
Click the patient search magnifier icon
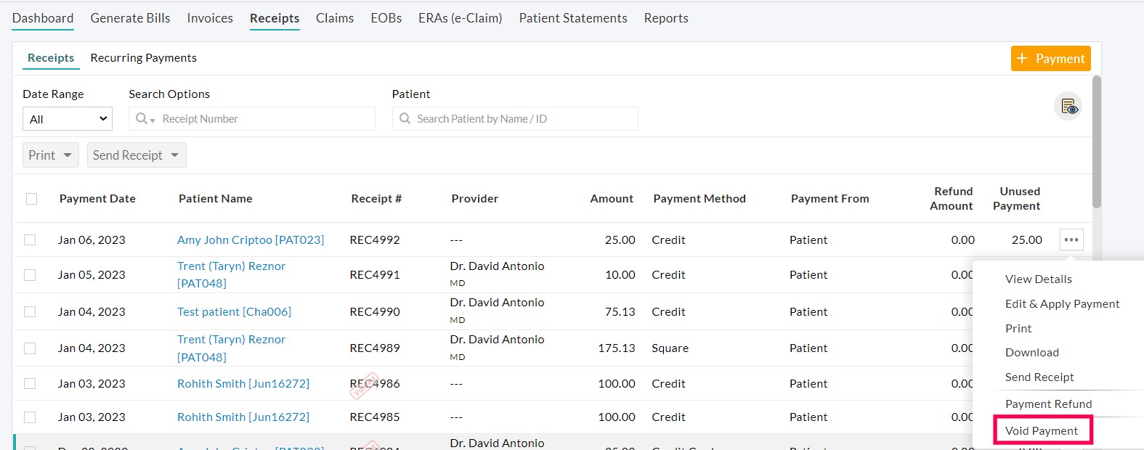click(405, 118)
